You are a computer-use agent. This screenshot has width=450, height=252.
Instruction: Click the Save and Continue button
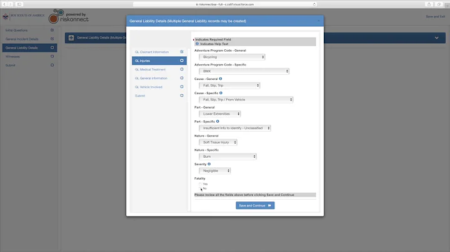[x=255, y=205]
